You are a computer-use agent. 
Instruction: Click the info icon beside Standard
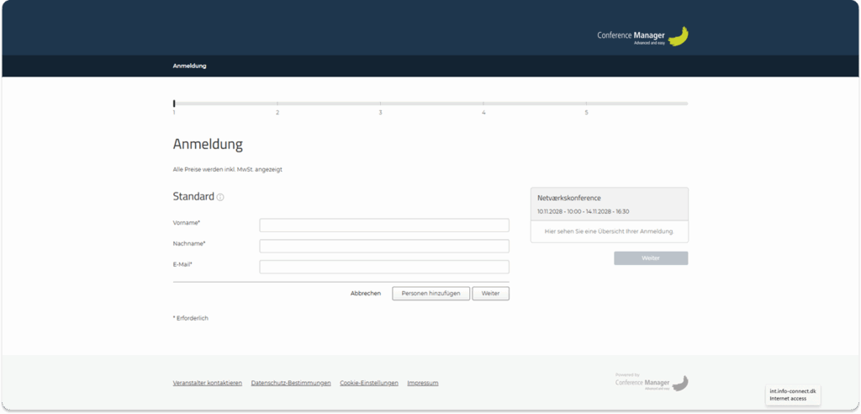click(220, 198)
